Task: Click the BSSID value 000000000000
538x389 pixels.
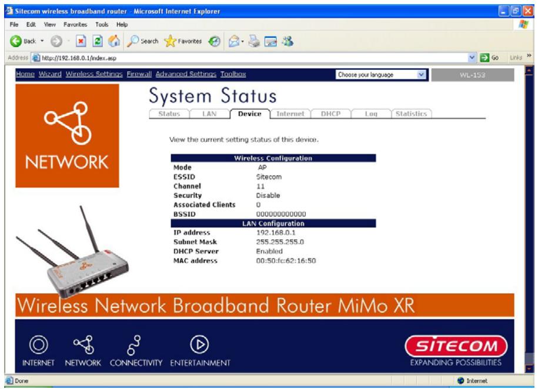Action: 281,214
